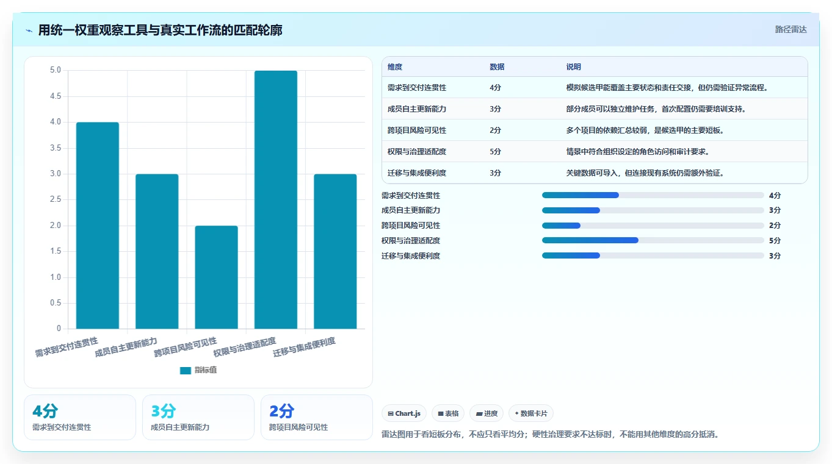Click the 数据 column header
This screenshot has width=832, height=464.
coord(497,67)
